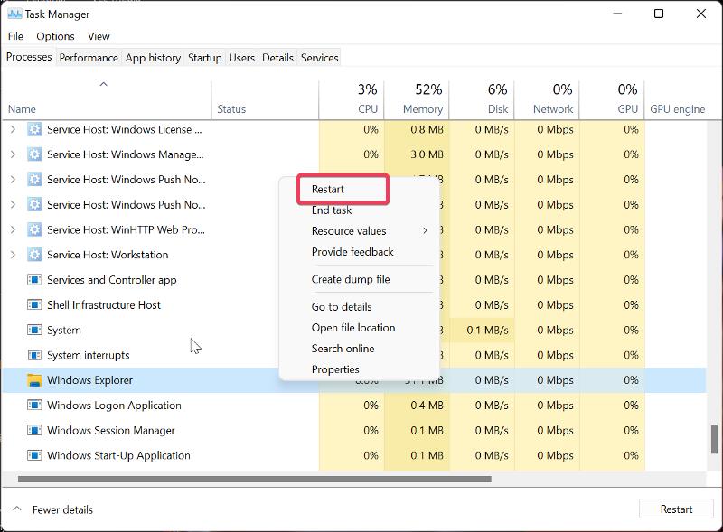Select Create dump file menu entry
Viewport: 723px width, 532px height.
tap(351, 279)
